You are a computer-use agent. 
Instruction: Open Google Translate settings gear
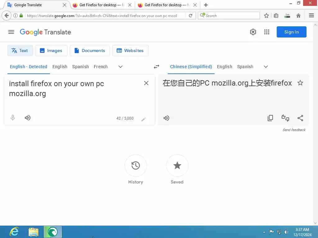click(x=253, y=32)
